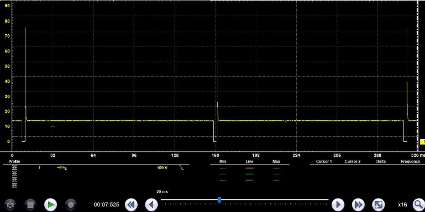This screenshot has width=425, height=212.
Task: Open channel 1 probe type selector
Action: 62,168
